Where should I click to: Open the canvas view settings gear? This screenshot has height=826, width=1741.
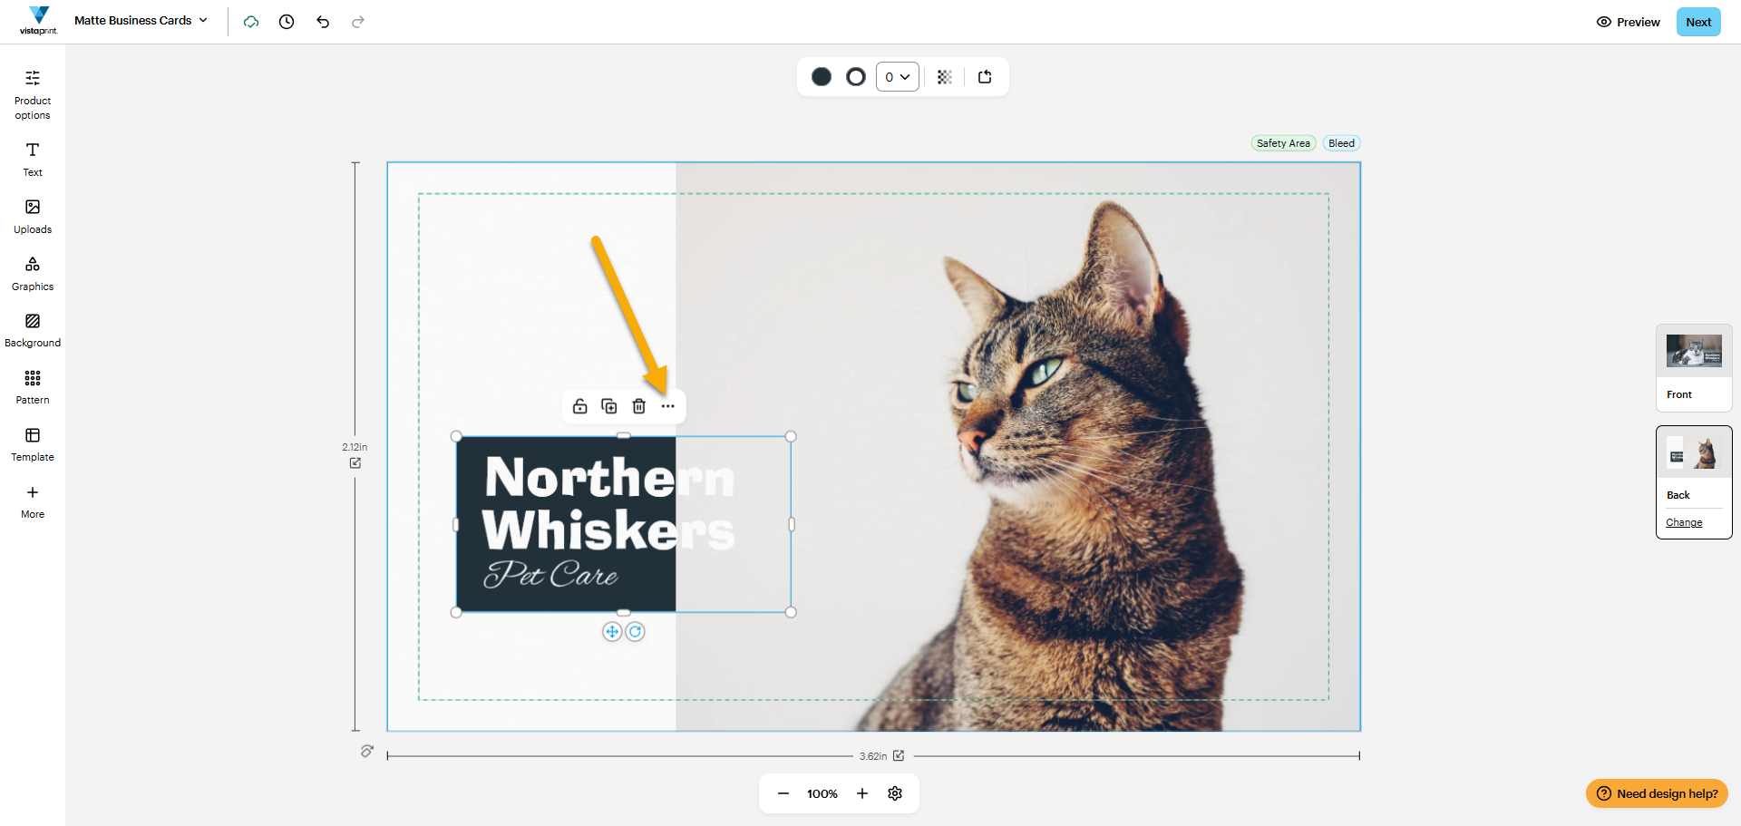895,793
